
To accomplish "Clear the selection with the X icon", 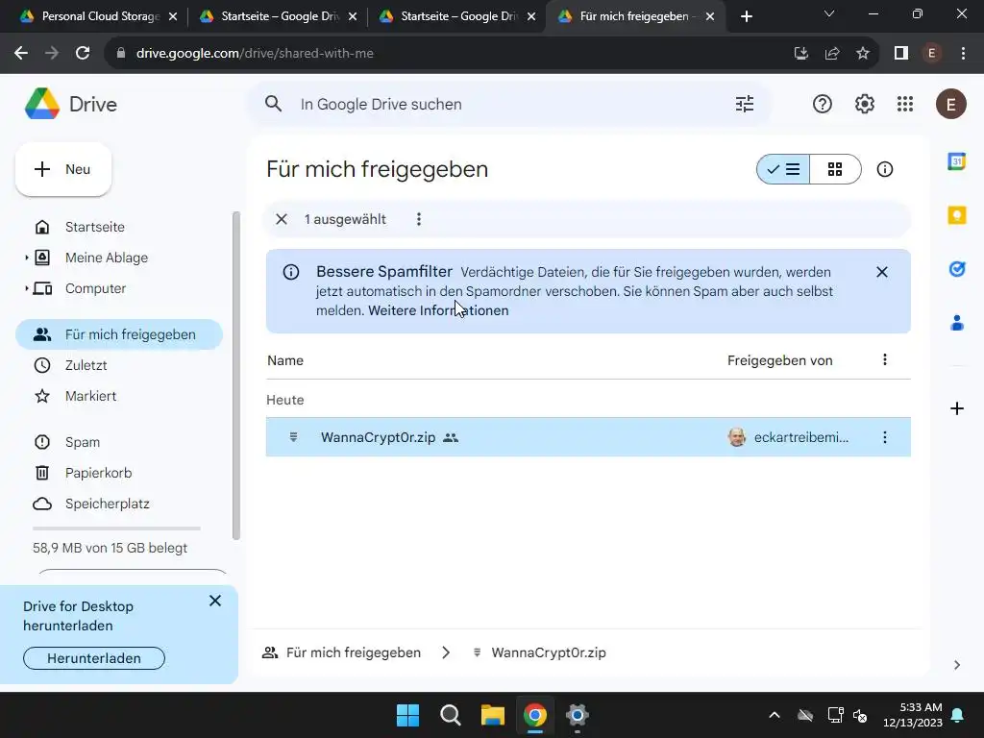I will [x=282, y=219].
